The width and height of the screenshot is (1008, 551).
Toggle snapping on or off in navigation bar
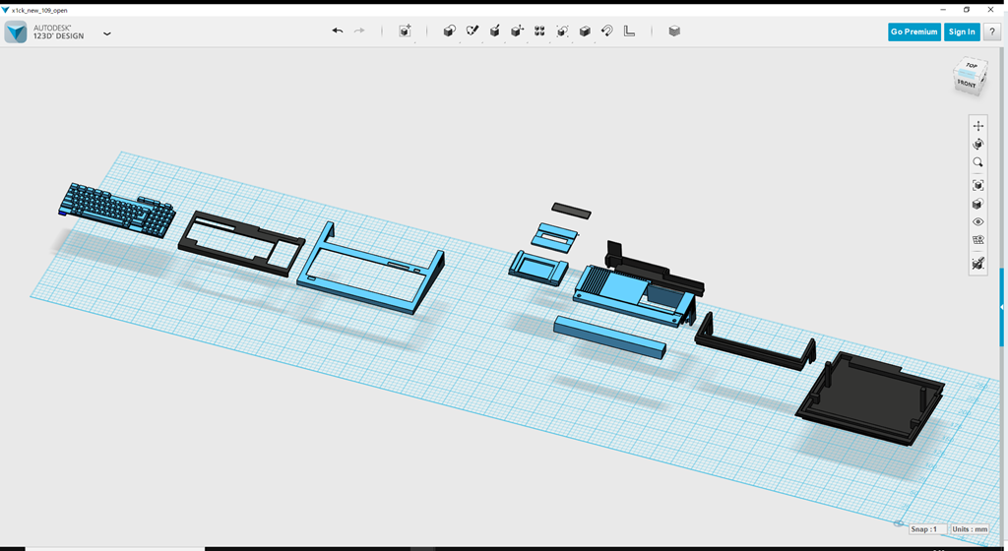click(x=977, y=264)
